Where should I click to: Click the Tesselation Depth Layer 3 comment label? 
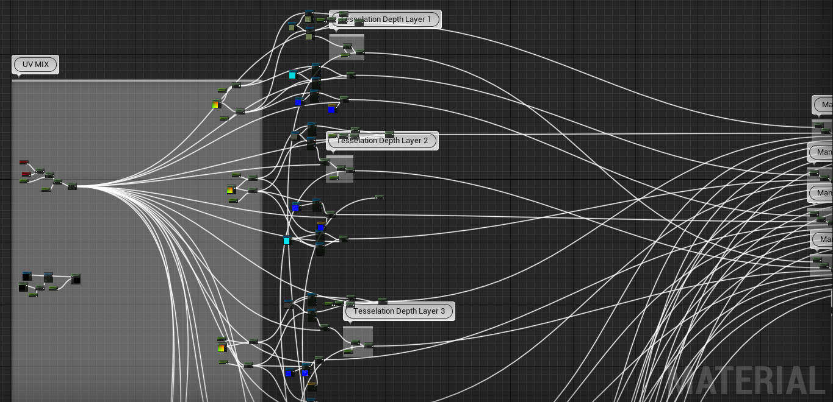tap(399, 311)
